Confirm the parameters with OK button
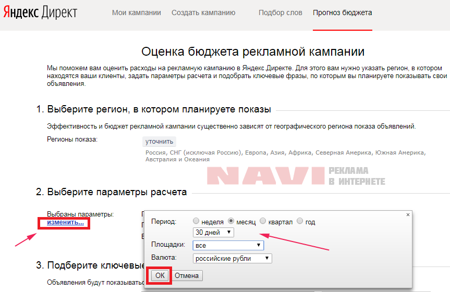The width and height of the screenshot is (450, 292). 160,276
